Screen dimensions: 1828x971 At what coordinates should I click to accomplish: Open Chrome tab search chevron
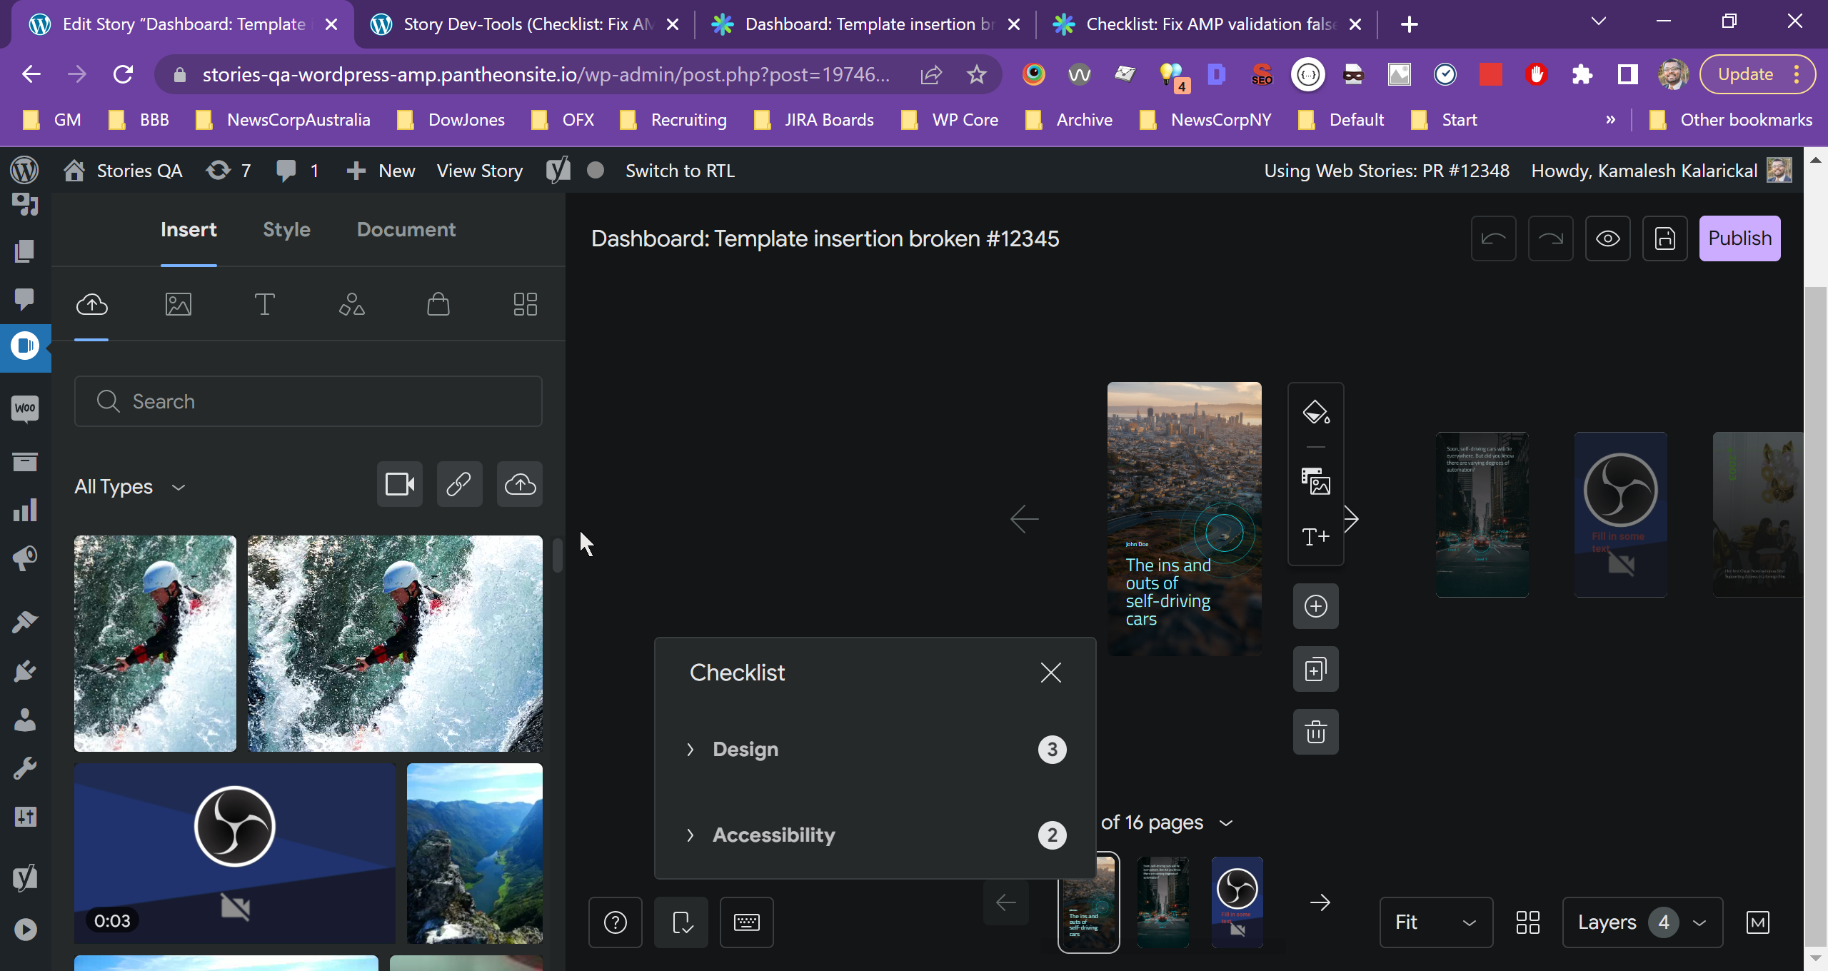point(1599,21)
